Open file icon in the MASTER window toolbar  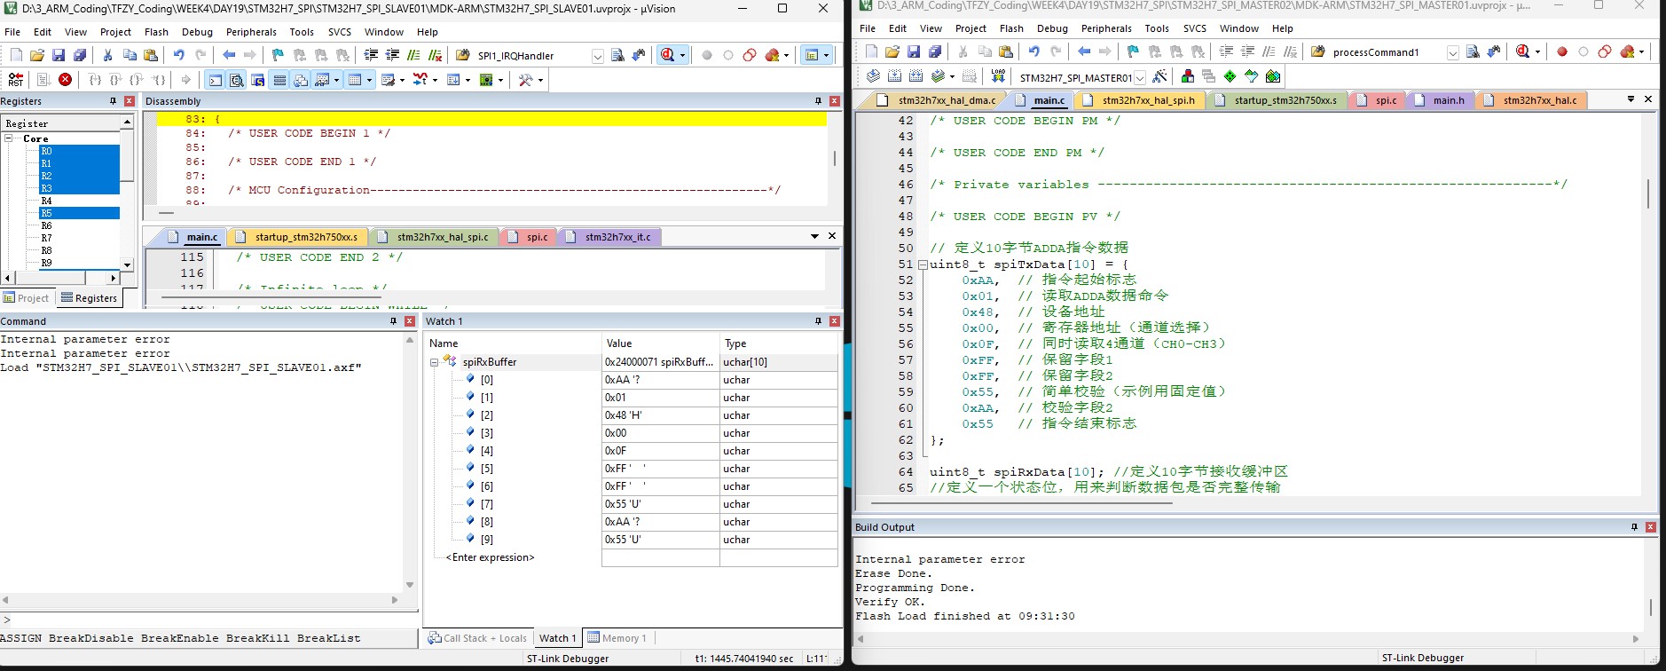[892, 51]
